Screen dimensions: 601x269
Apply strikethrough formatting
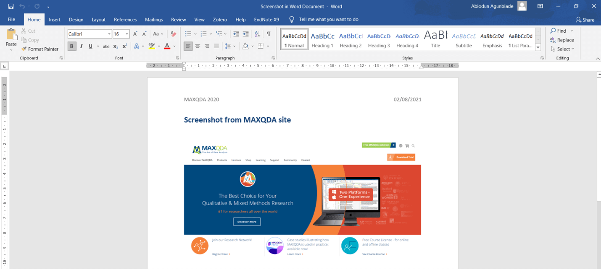(106, 46)
